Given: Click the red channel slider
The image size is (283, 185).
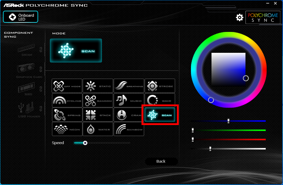Looking at the screenshot, I should click(x=228, y=139).
